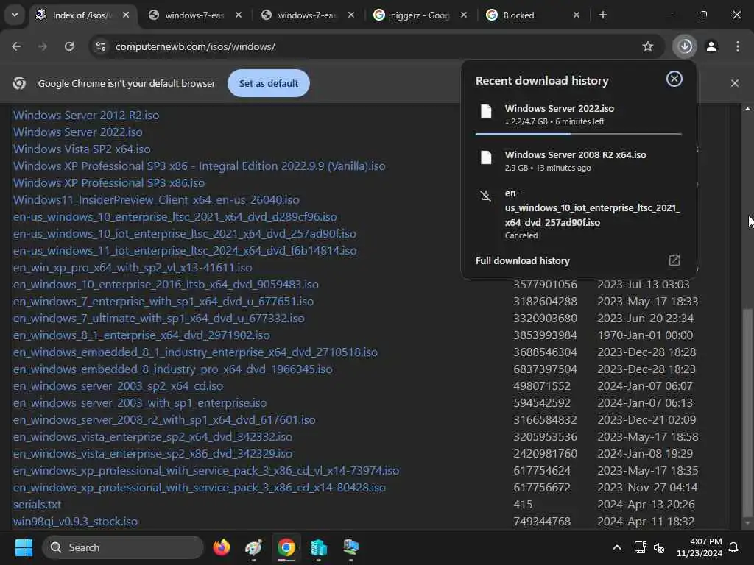Viewport: 754px width, 565px height.
Task: Open win98qi_v0.9.3_stock.iso link
Action: coord(75,522)
